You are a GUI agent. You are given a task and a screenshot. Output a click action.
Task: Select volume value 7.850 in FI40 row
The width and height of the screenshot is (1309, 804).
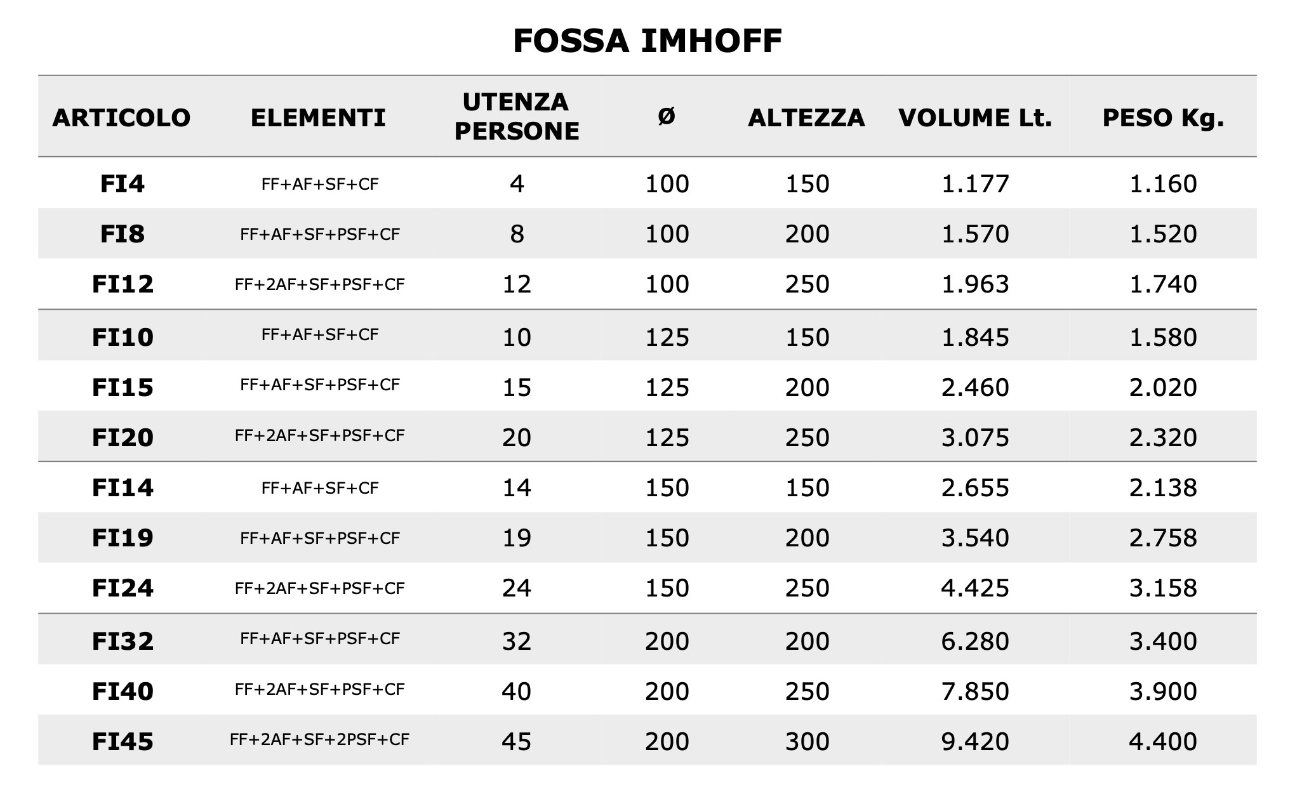(975, 692)
